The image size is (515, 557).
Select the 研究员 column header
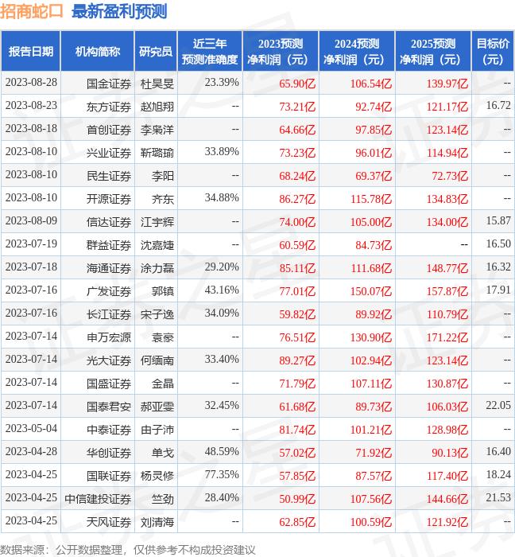[x=156, y=52]
